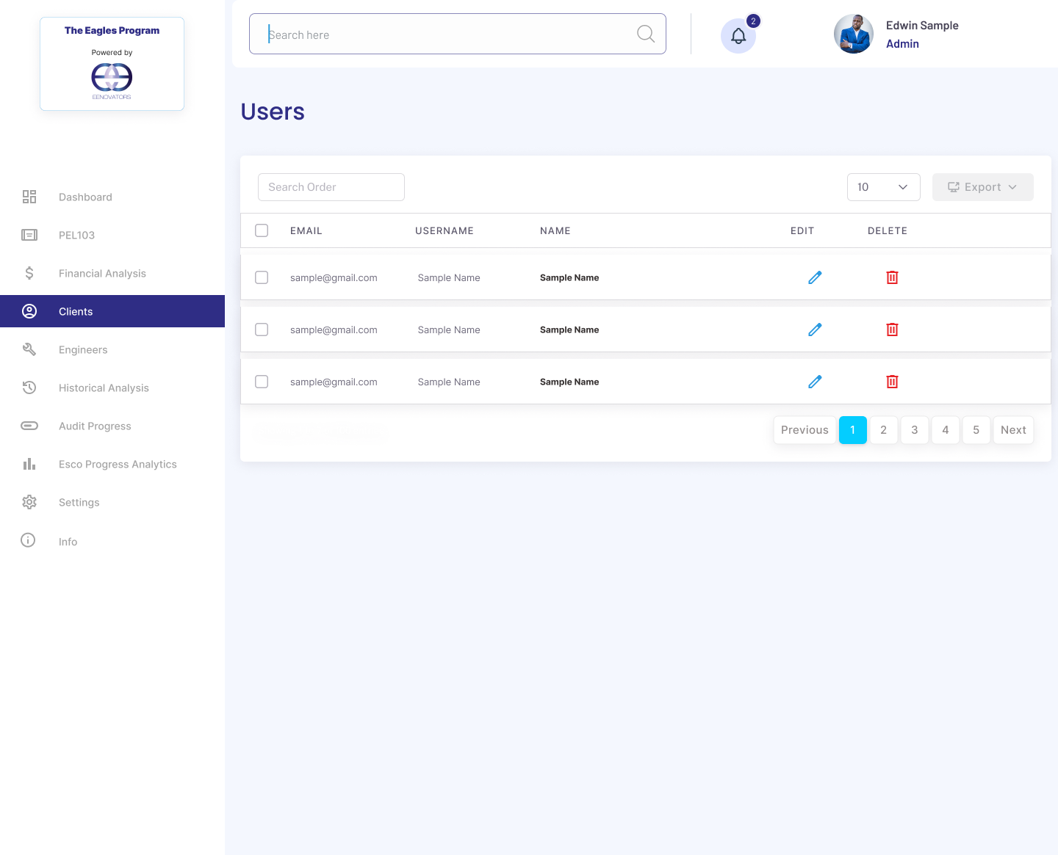The width and height of the screenshot is (1058, 855).
Task: Focus the Search here field
Action: (x=458, y=34)
